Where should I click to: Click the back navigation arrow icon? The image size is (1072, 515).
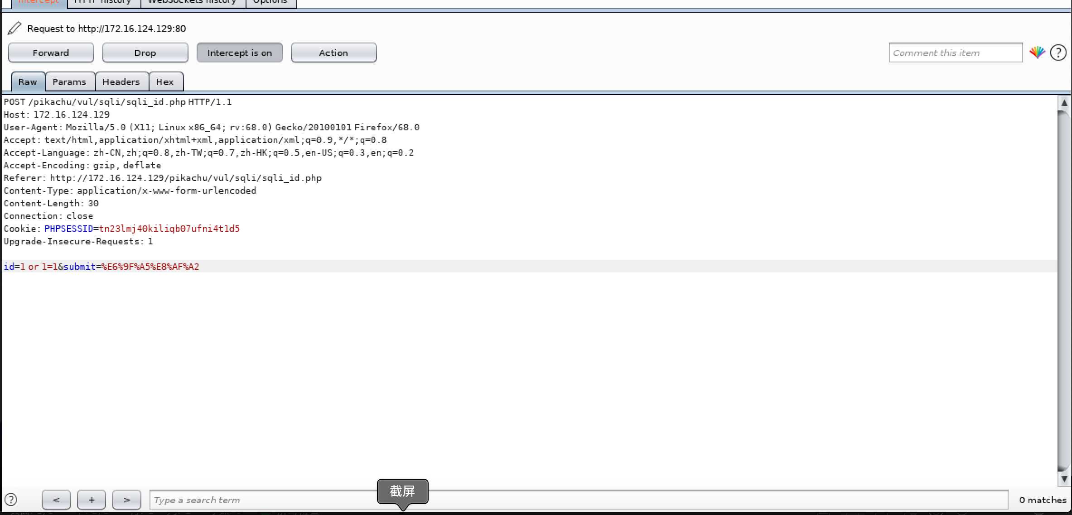click(x=56, y=499)
